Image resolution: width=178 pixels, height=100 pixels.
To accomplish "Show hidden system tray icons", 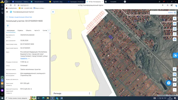I will pos(158,98).
